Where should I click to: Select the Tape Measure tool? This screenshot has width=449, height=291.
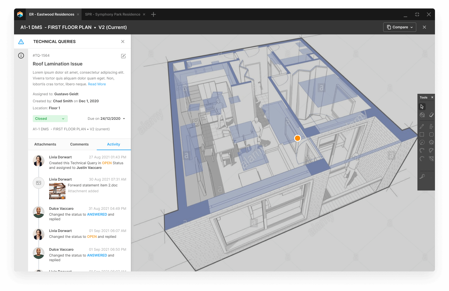(422, 176)
